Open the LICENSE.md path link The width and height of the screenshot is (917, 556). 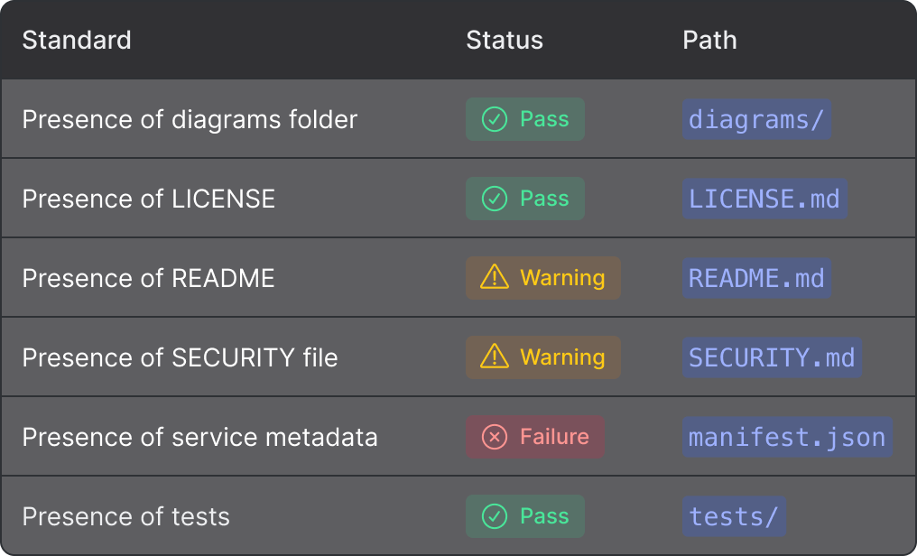(764, 198)
